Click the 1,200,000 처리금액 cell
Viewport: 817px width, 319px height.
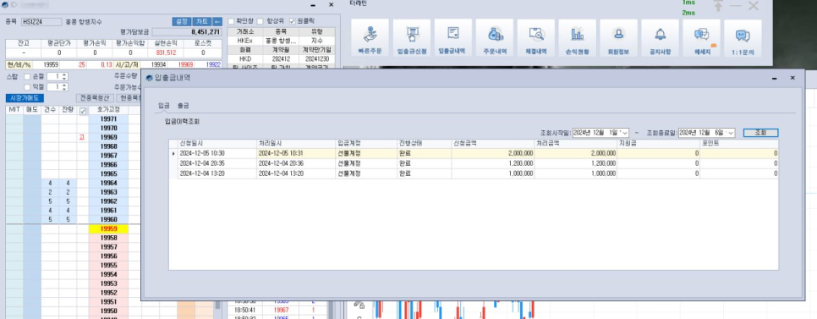click(576, 163)
